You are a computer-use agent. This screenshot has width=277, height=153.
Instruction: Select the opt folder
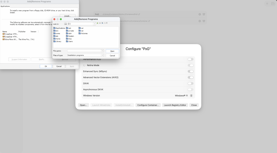(x=68, y=28)
